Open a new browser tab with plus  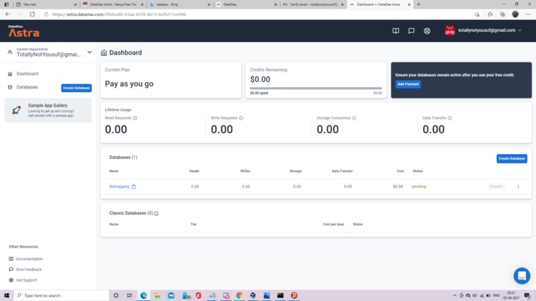[418, 5]
